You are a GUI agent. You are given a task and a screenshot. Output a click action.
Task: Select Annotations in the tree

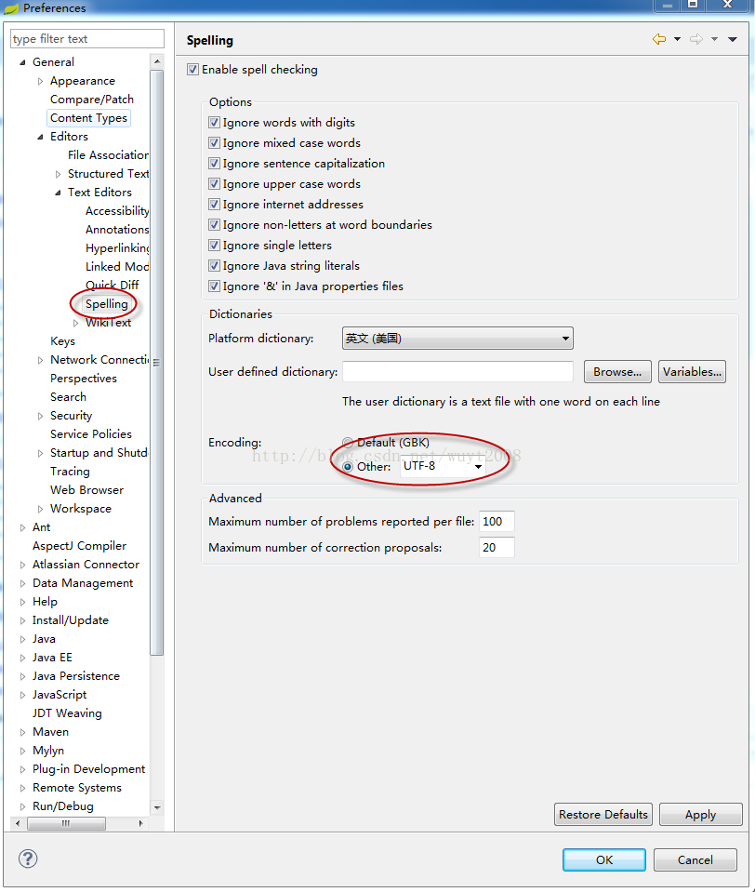coord(117,229)
